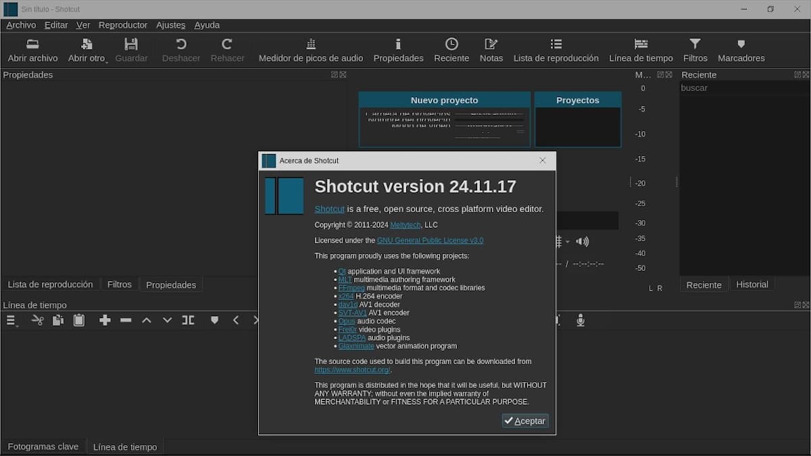Switch to the Reciente bottom tab
811x456 pixels.
point(704,284)
